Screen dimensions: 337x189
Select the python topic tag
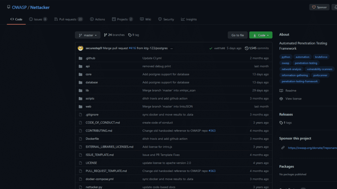coord(286,57)
